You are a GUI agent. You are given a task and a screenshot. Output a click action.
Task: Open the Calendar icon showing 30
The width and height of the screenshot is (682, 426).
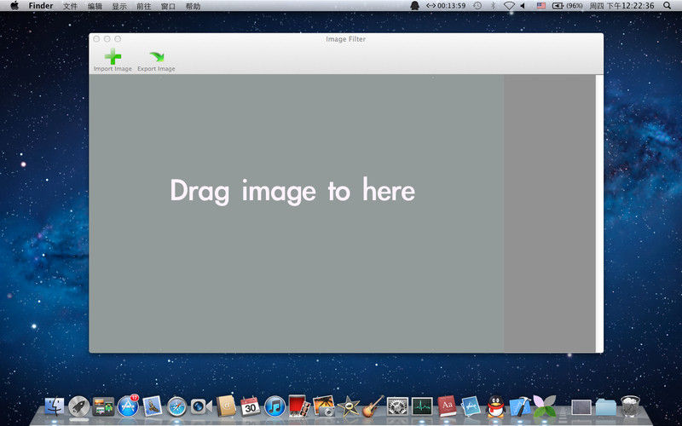tap(250, 407)
